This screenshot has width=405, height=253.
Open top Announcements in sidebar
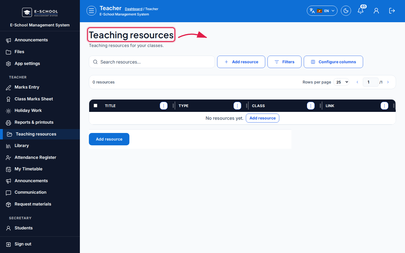pyautogui.click(x=40, y=40)
